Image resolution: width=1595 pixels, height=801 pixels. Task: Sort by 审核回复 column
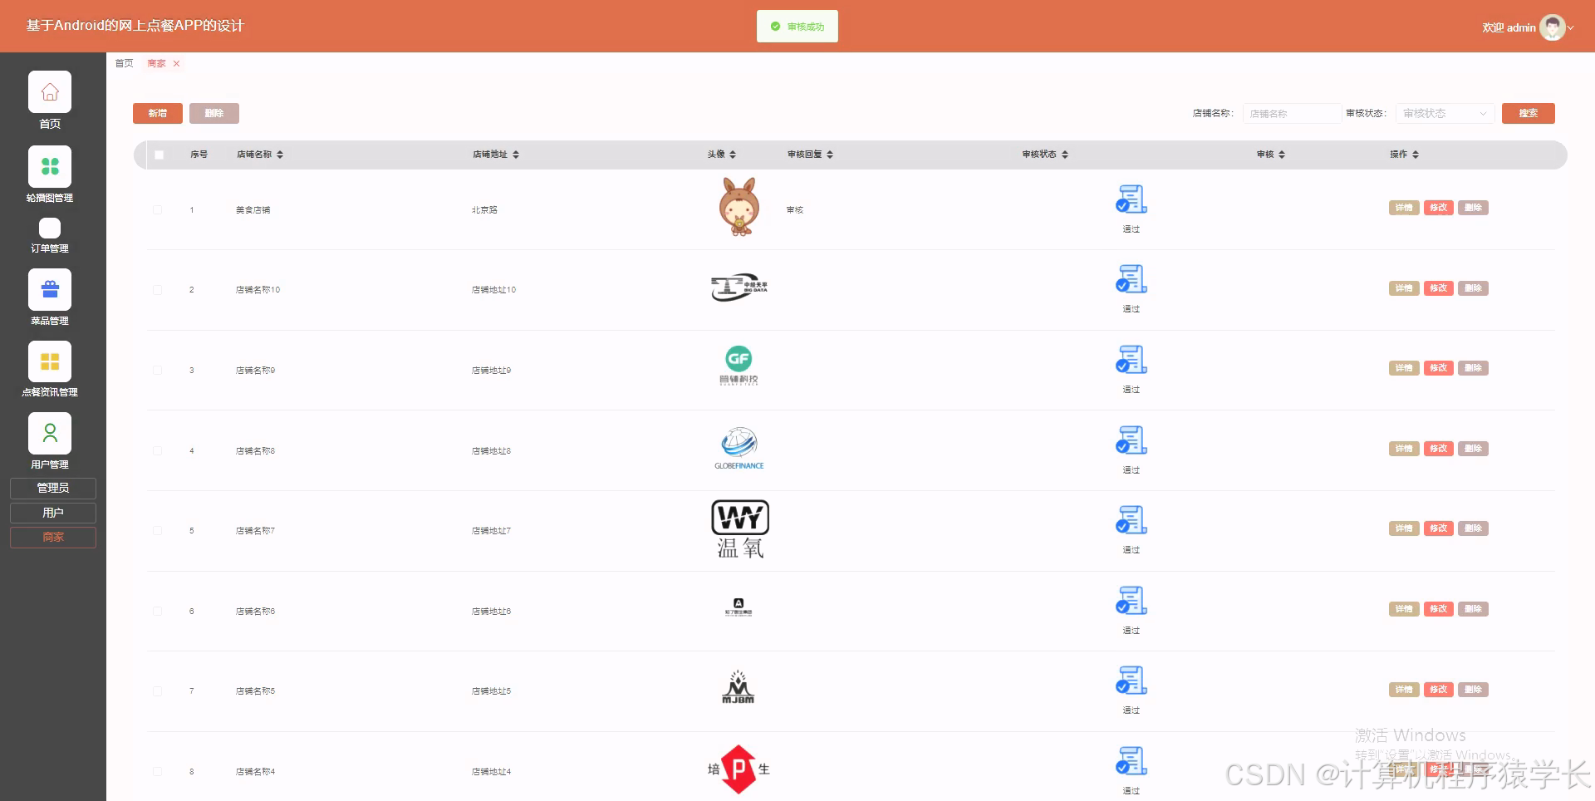pyautogui.click(x=830, y=155)
